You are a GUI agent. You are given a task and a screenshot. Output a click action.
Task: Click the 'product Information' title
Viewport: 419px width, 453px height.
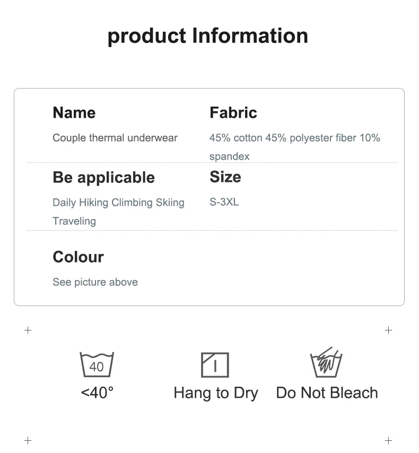[x=207, y=36]
